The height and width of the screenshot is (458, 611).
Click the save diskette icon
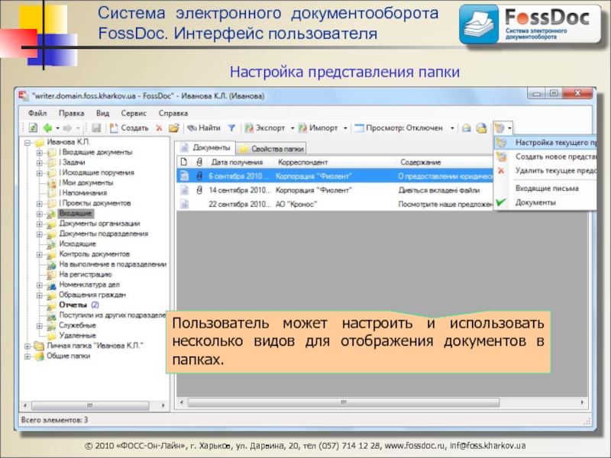click(96, 127)
